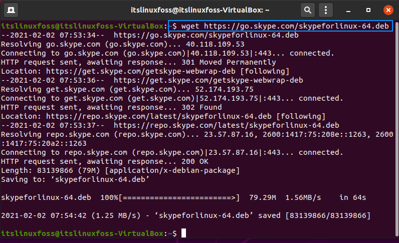
Task: Click the wget command text
Action: tap(285, 26)
